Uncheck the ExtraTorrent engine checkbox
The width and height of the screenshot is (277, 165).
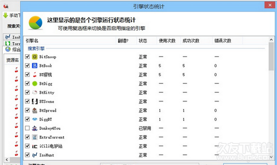[27, 137]
